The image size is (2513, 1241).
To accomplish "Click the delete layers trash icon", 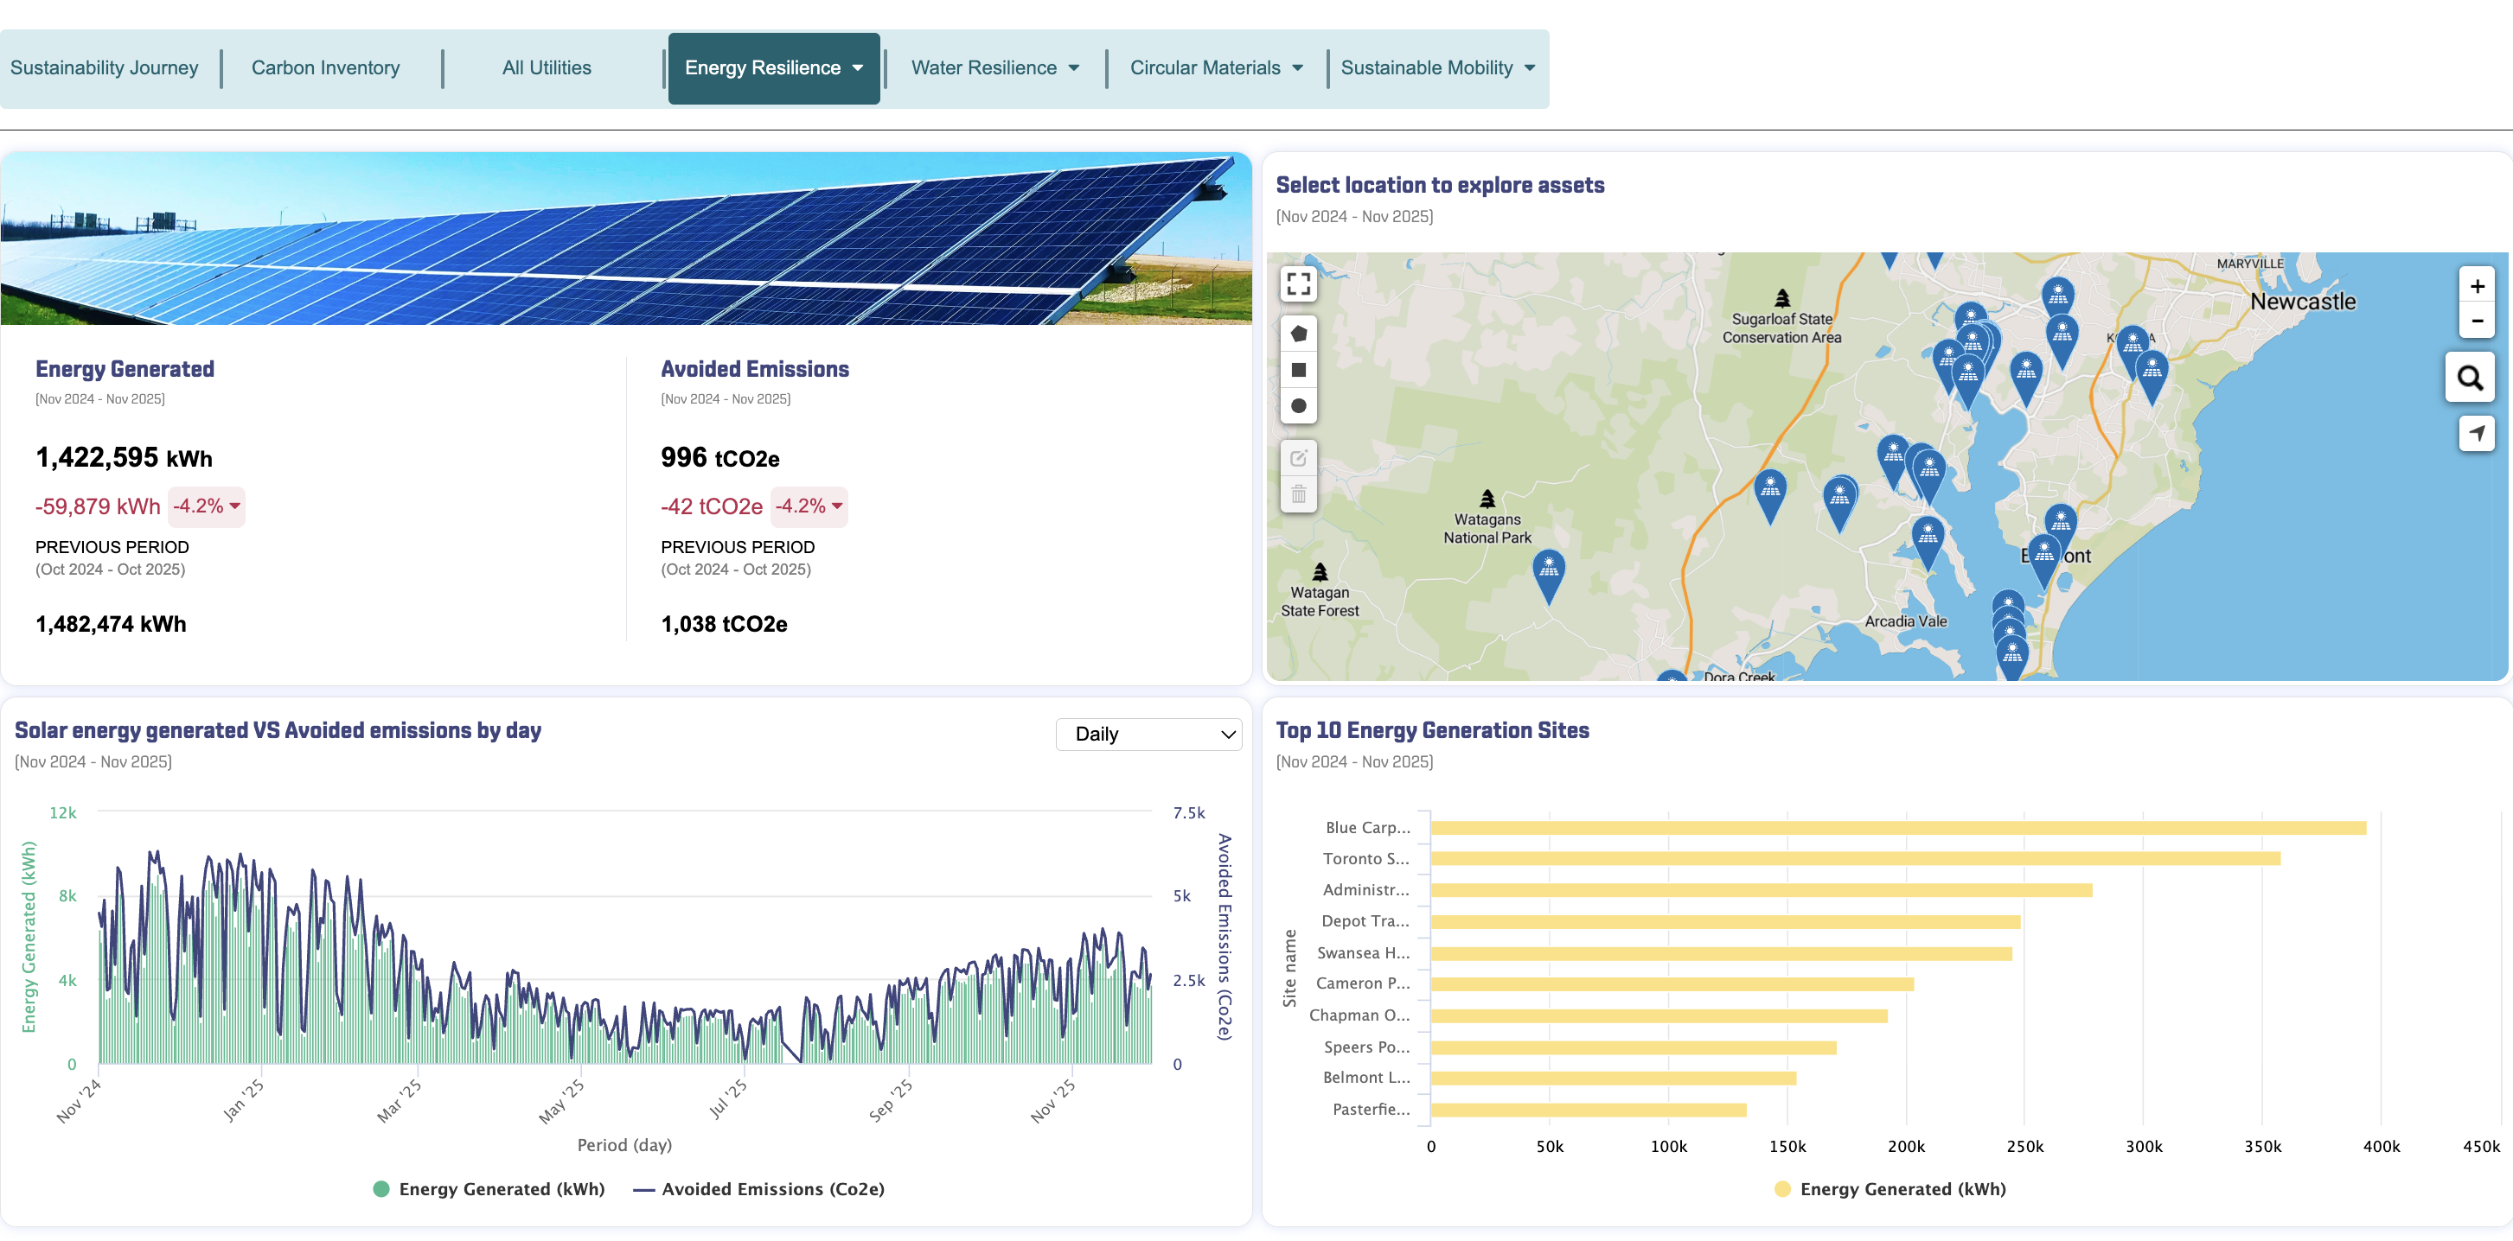I will [1299, 494].
